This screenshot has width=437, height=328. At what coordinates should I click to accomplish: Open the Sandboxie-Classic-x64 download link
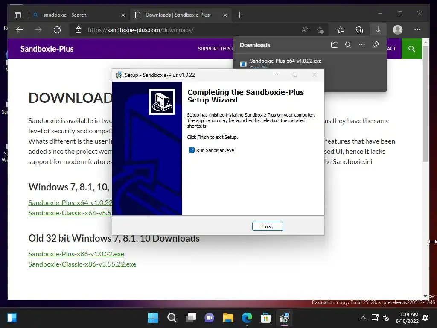(70, 213)
